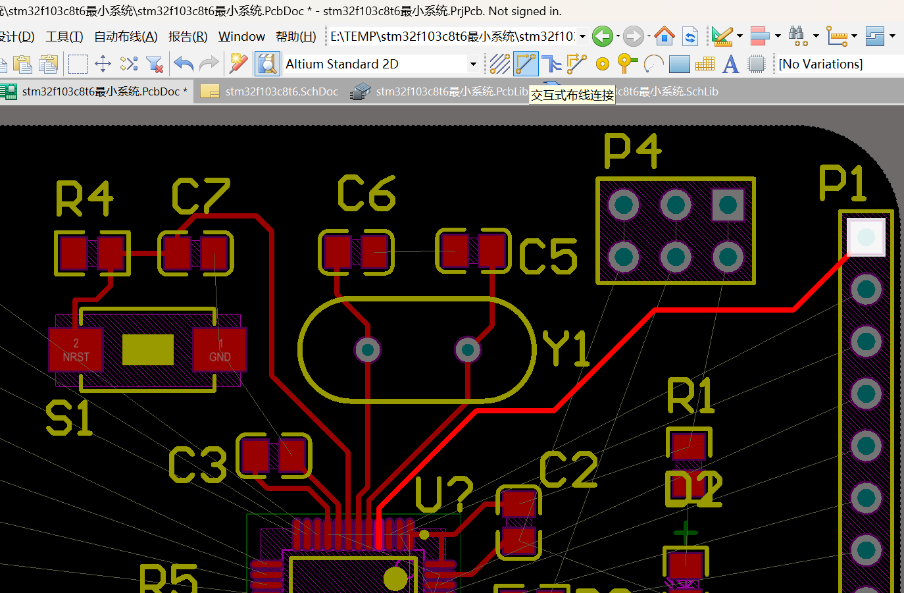Image resolution: width=904 pixels, height=593 pixels.
Task: Click the Clear Filter funnel icon
Action: (x=155, y=64)
